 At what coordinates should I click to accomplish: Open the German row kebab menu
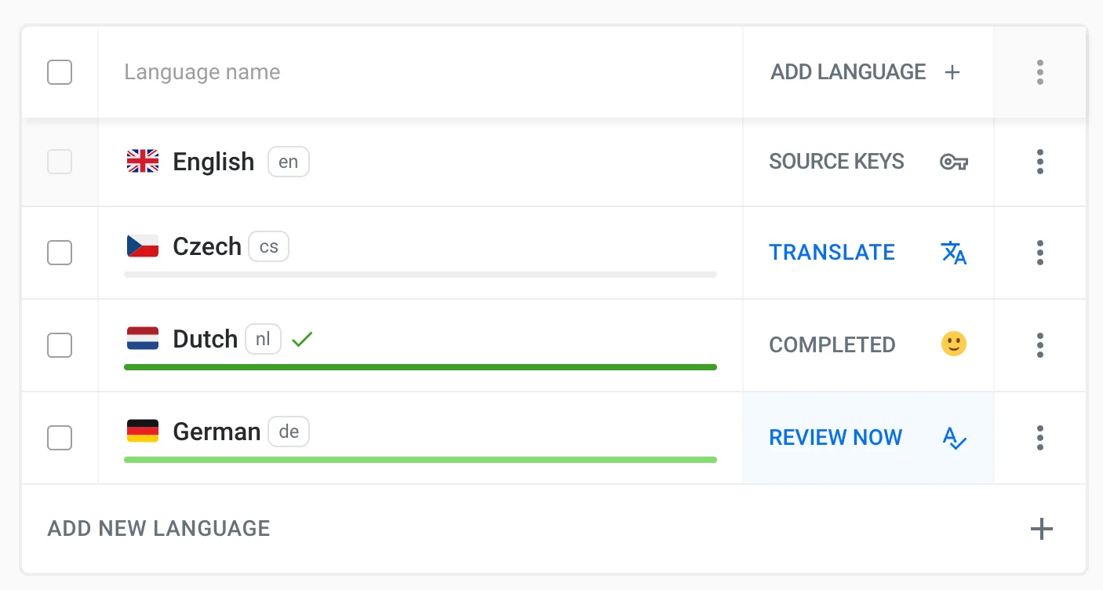(x=1039, y=438)
